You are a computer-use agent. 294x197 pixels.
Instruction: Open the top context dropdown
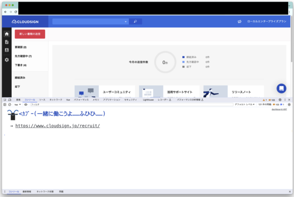coord(18,105)
